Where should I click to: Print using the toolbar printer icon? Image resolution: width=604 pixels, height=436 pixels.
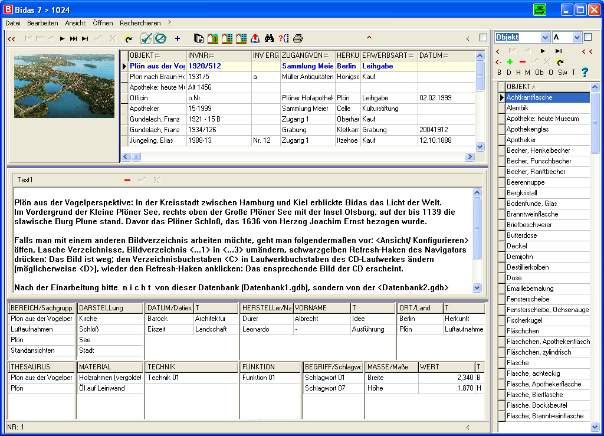(298, 38)
